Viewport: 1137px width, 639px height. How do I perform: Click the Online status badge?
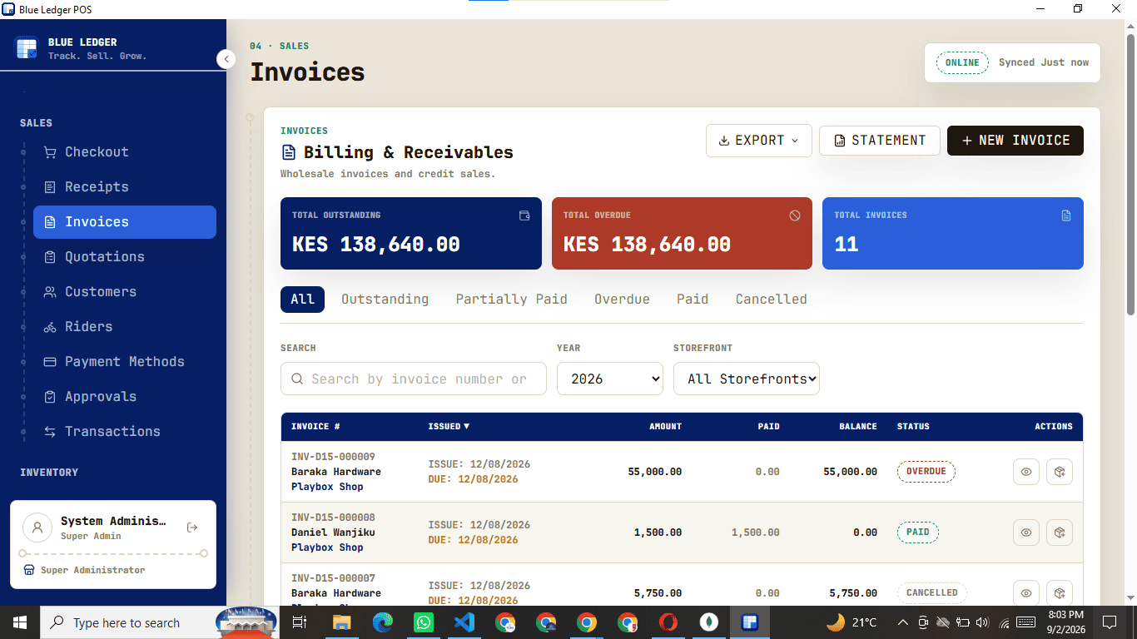[962, 62]
